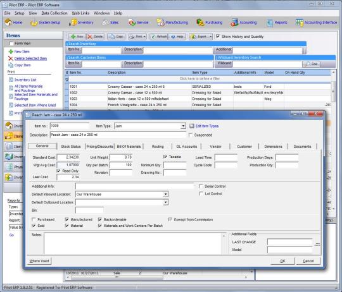Enable the Serial Control checkbox

(x=201, y=186)
